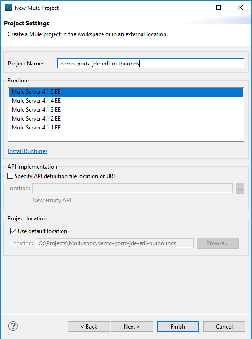The height and width of the screenshot is (339, 252).
Task: Open the Install Runtimes link
Action: pos(28,151)
